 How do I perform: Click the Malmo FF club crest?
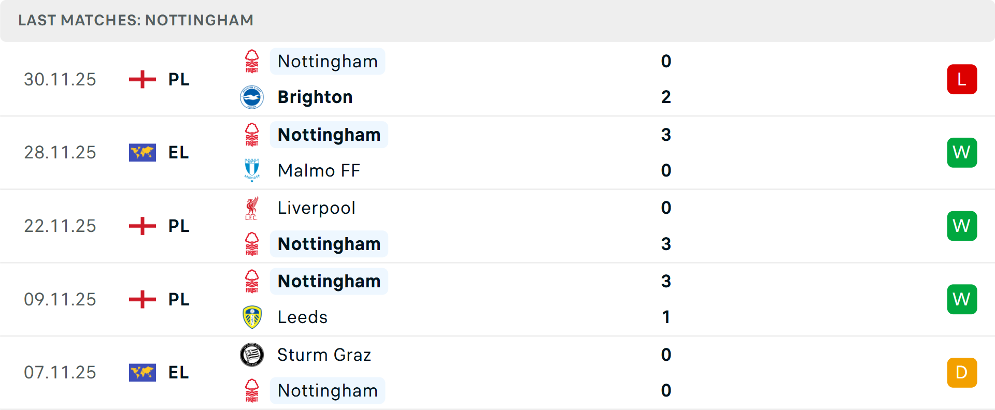point(252,170)
